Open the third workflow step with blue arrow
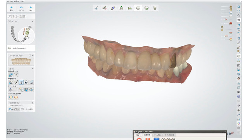This screenshot has height=140, width=248. click(x=113, y=8)
